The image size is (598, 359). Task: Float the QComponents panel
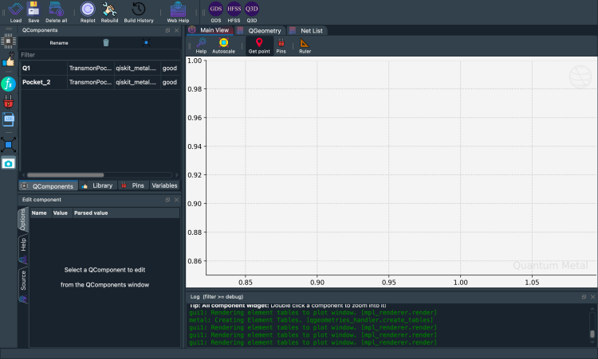167,30
